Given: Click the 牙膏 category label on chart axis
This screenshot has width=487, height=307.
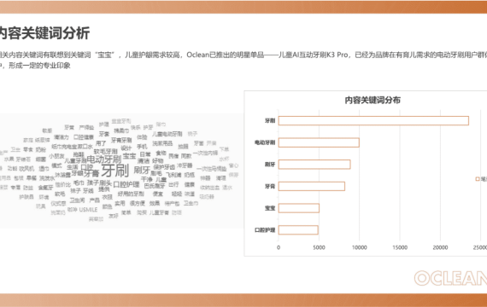Looking at the screenshot, I should tap(270, 186).
